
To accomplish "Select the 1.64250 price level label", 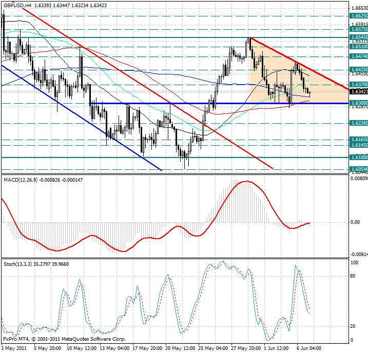I will tap(359, 69).
